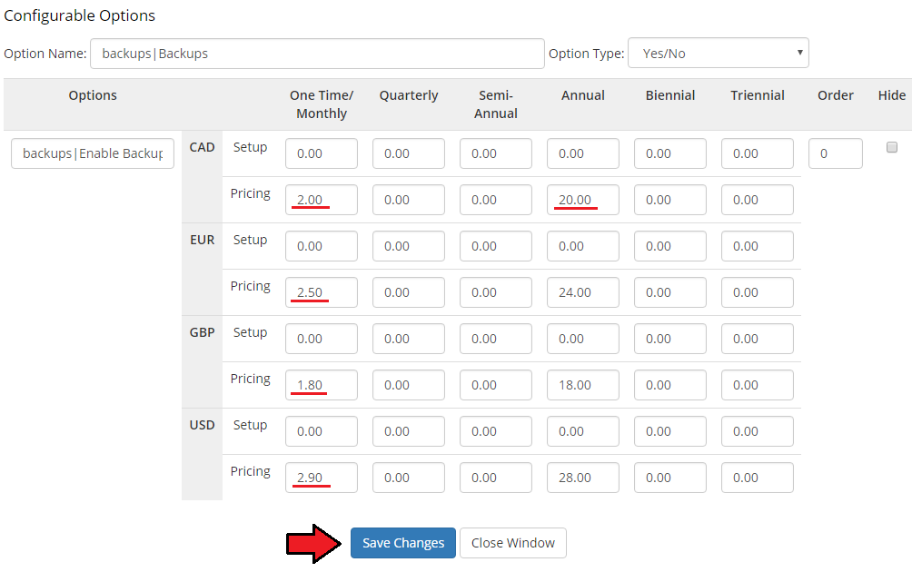Select EUR annual pricing field 24.00
Screen dimensions: 912x572
(583, 292)
